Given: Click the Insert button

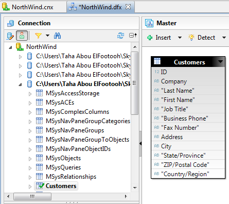Looking at the screenshot, I should 159,38.
